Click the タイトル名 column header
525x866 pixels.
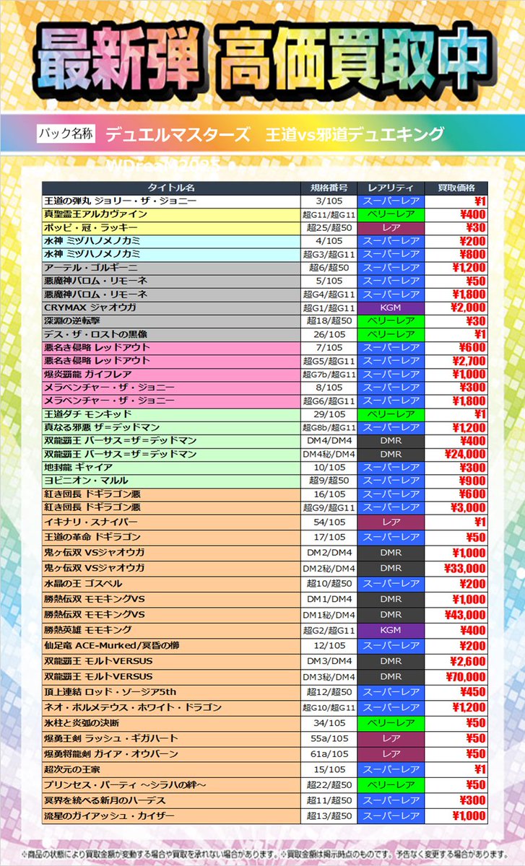[171, 187]
